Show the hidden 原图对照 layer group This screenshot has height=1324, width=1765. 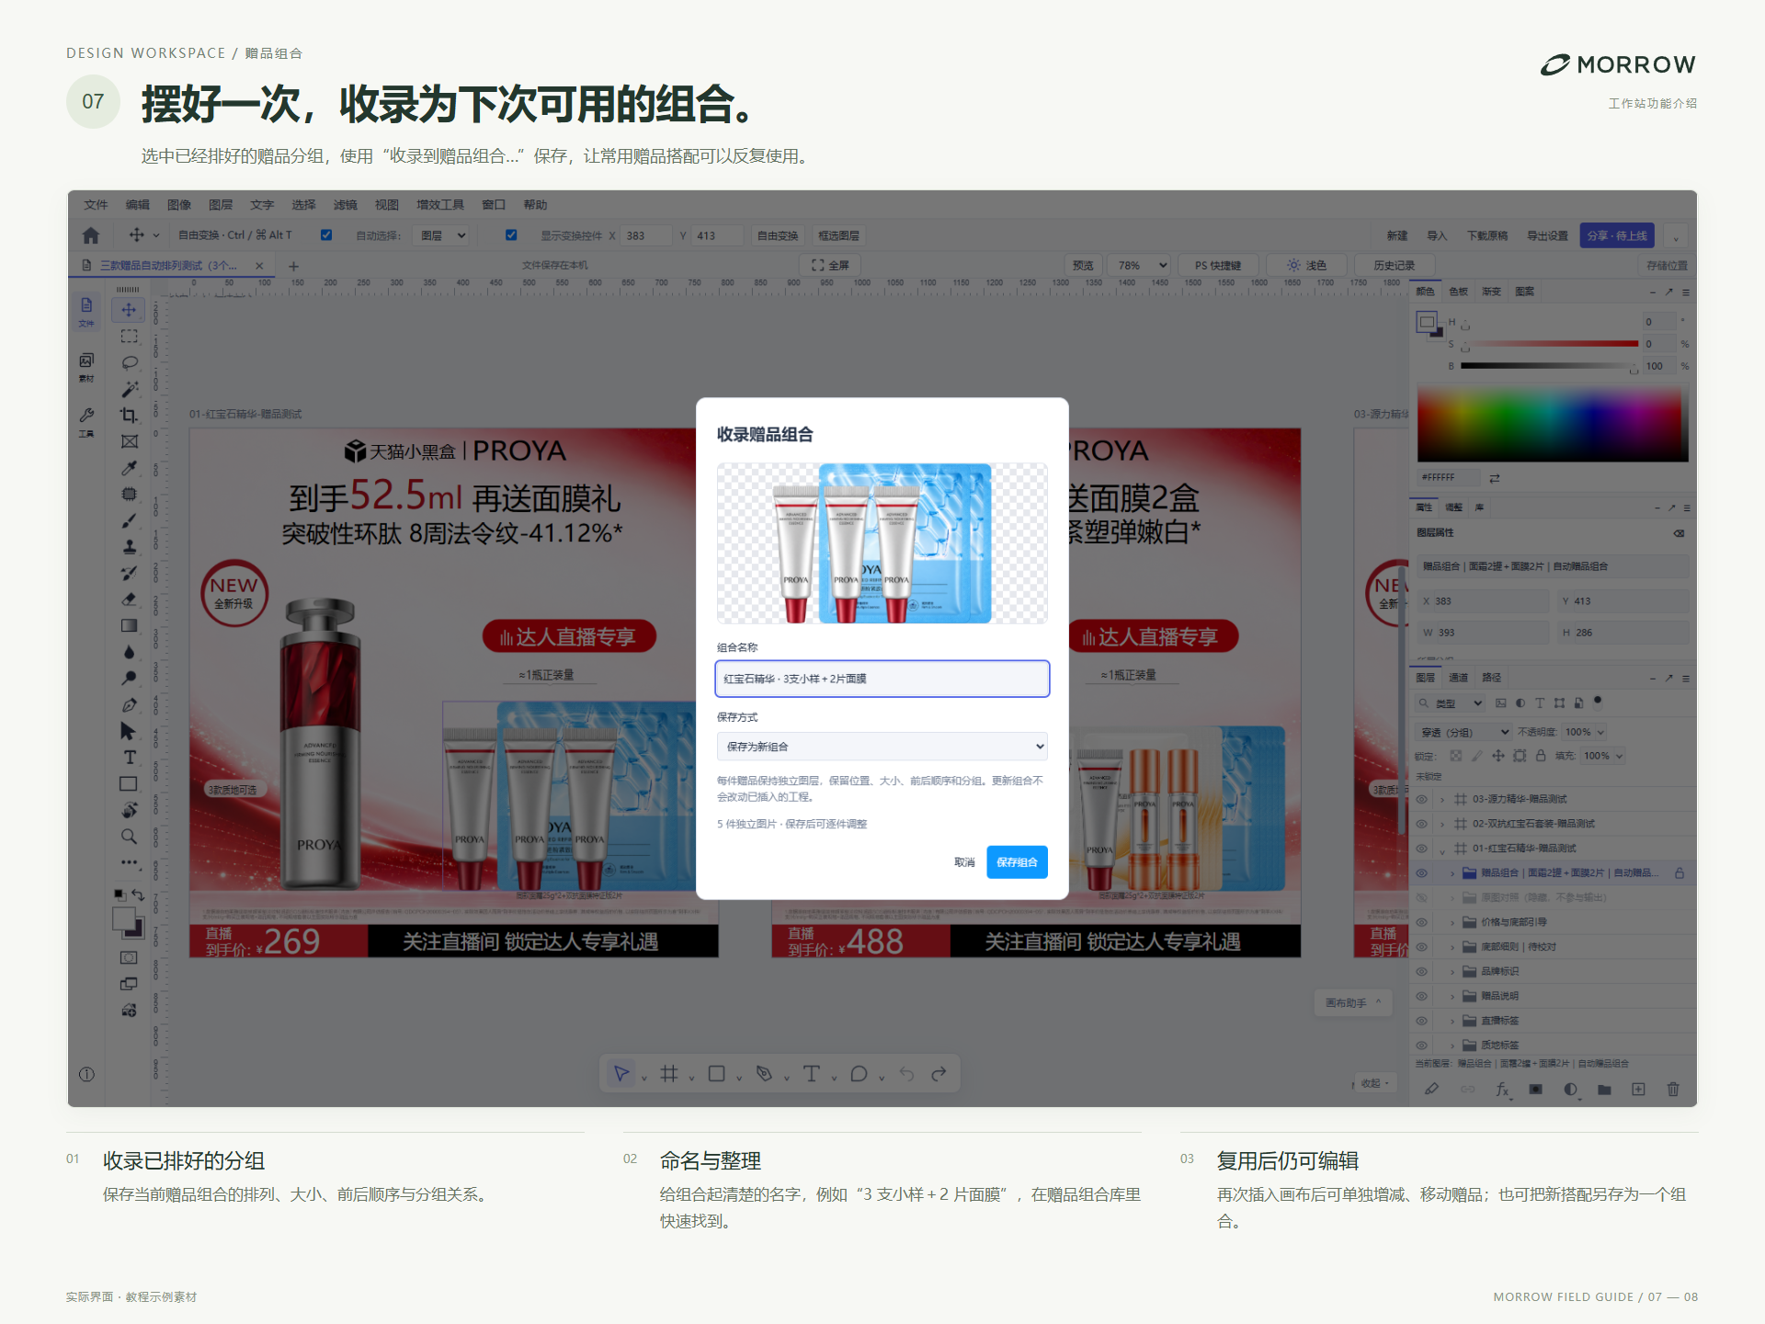1421,897
